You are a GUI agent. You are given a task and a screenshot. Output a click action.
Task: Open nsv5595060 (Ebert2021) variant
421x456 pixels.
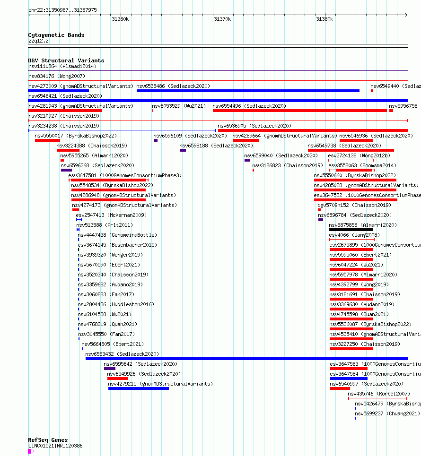360,255
